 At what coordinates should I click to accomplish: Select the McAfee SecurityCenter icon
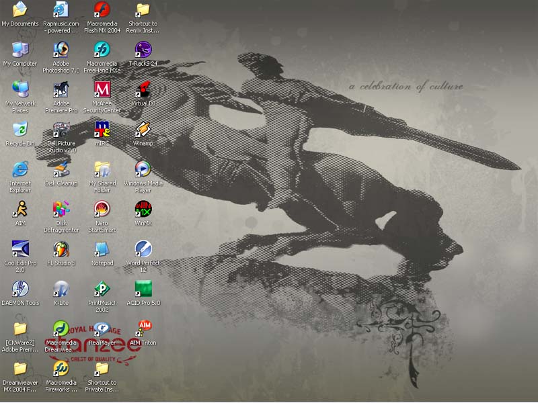(102, 89)
